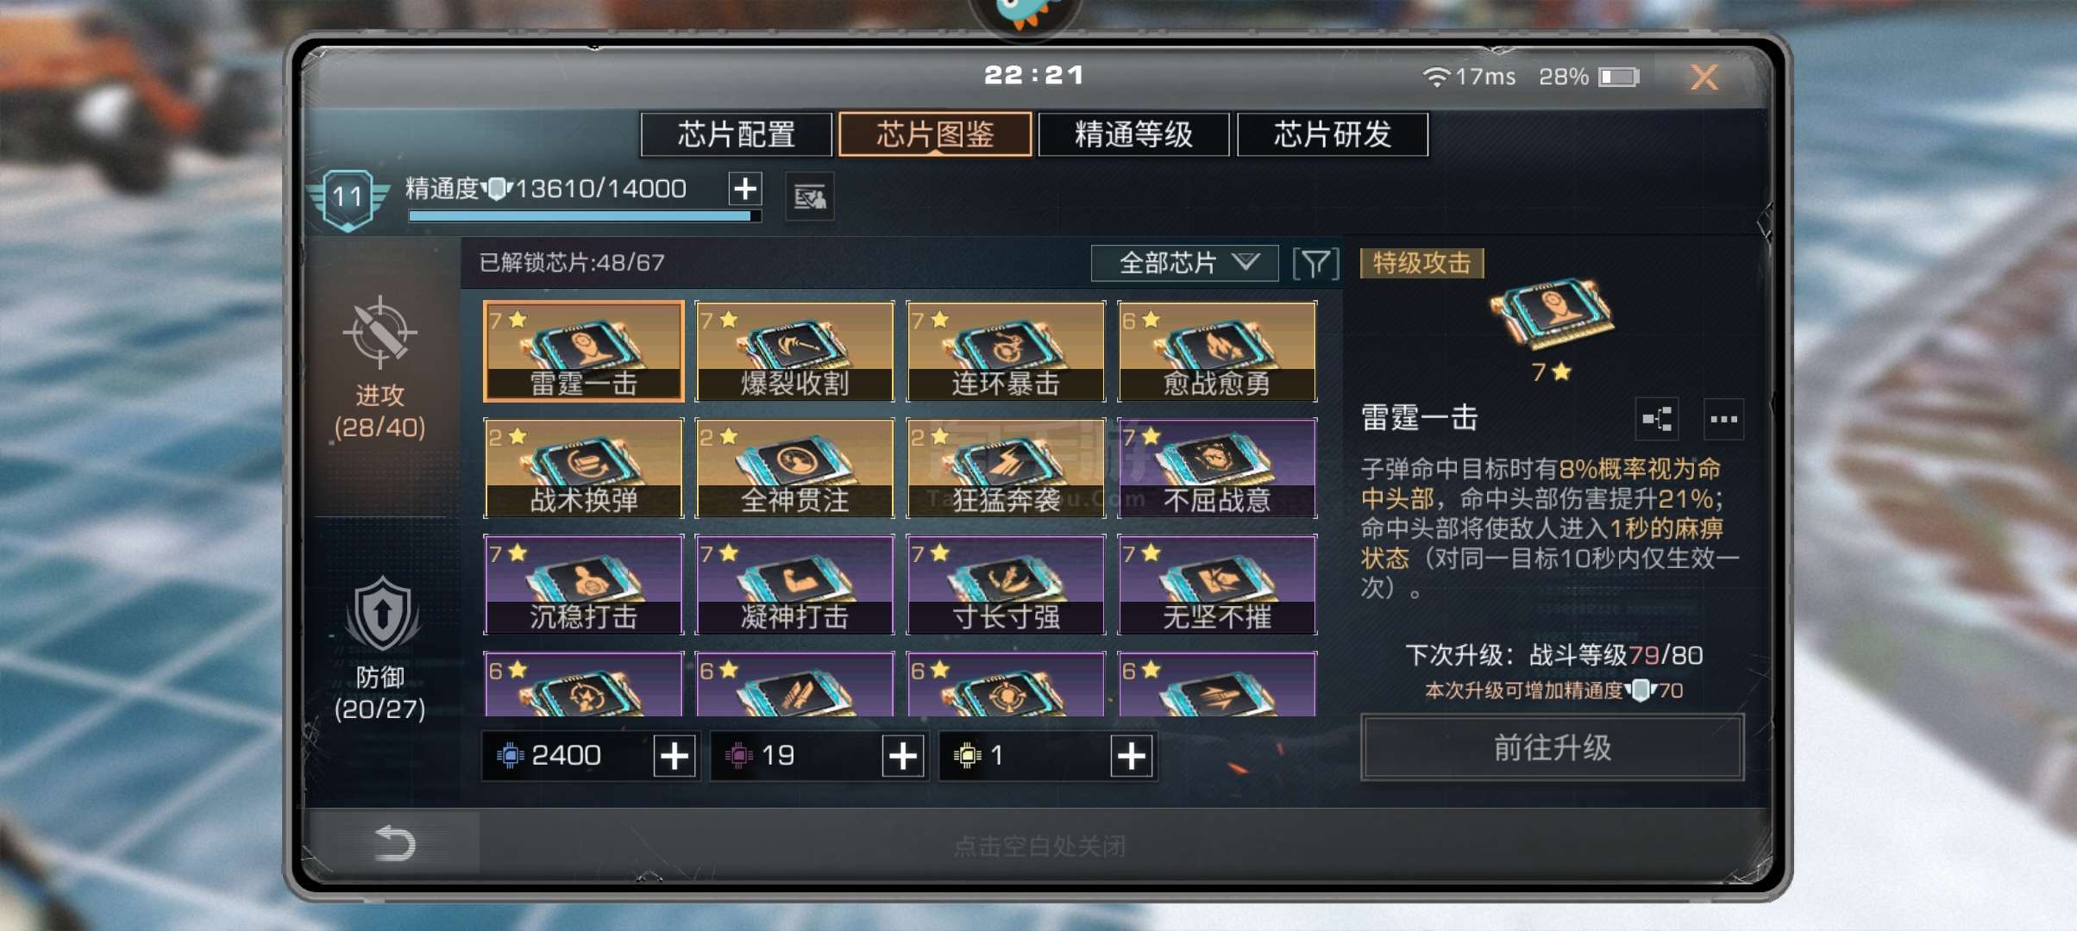Image resolution: width=2077 pixels, height=931 pixels.
Task: Open the three-dot more options icon
Action: [x=1723, y=419]
